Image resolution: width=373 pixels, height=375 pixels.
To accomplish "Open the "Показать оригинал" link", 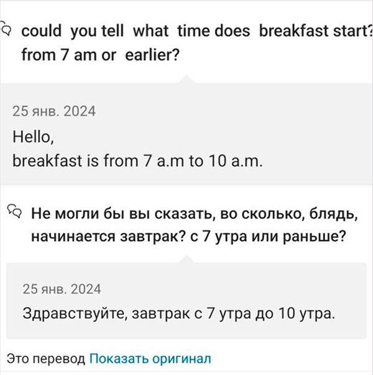I will coord(150,358).
